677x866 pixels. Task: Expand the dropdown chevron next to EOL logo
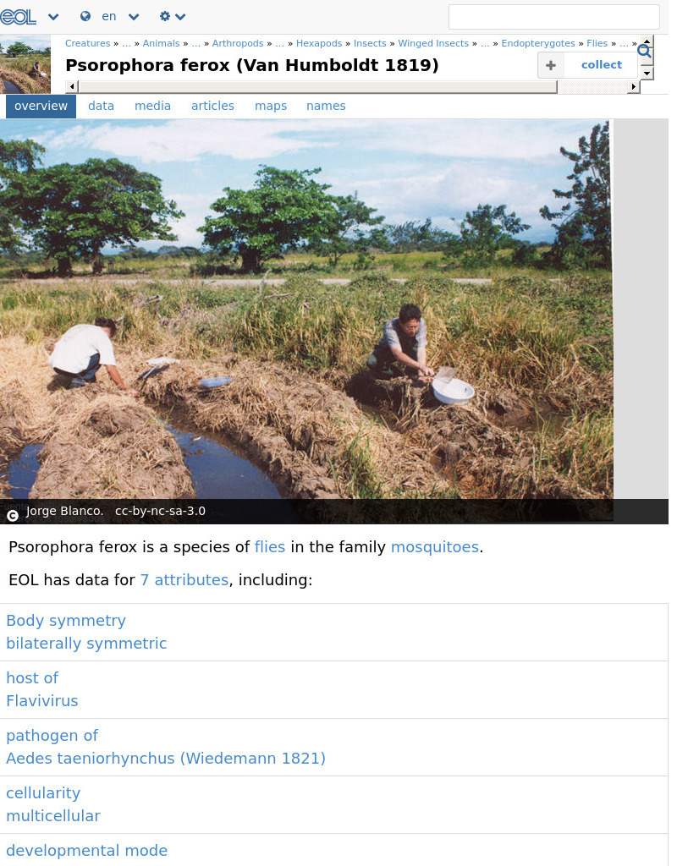point(53,17)
